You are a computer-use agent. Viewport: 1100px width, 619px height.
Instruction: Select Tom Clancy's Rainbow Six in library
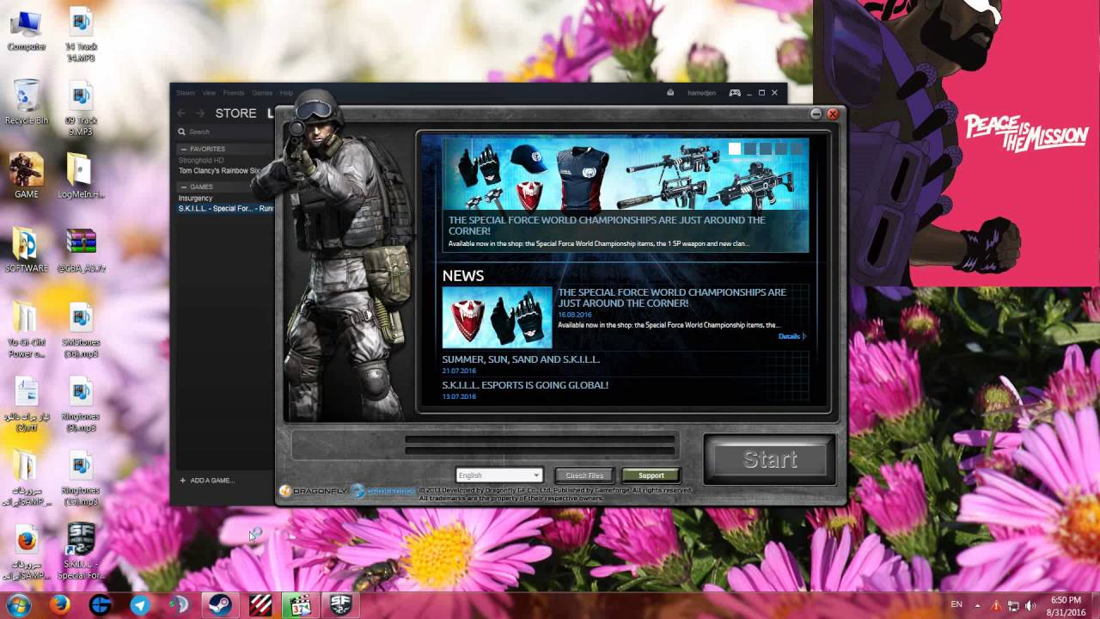(219, 170)
